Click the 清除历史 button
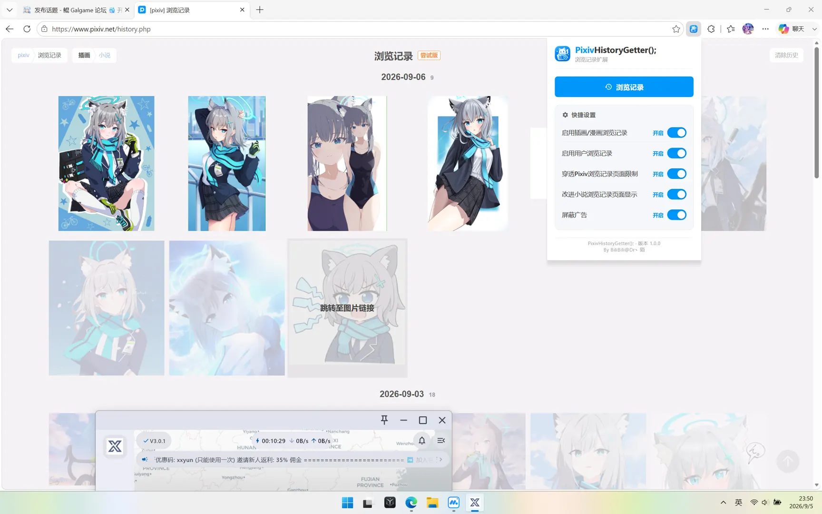 pos(786,55)
